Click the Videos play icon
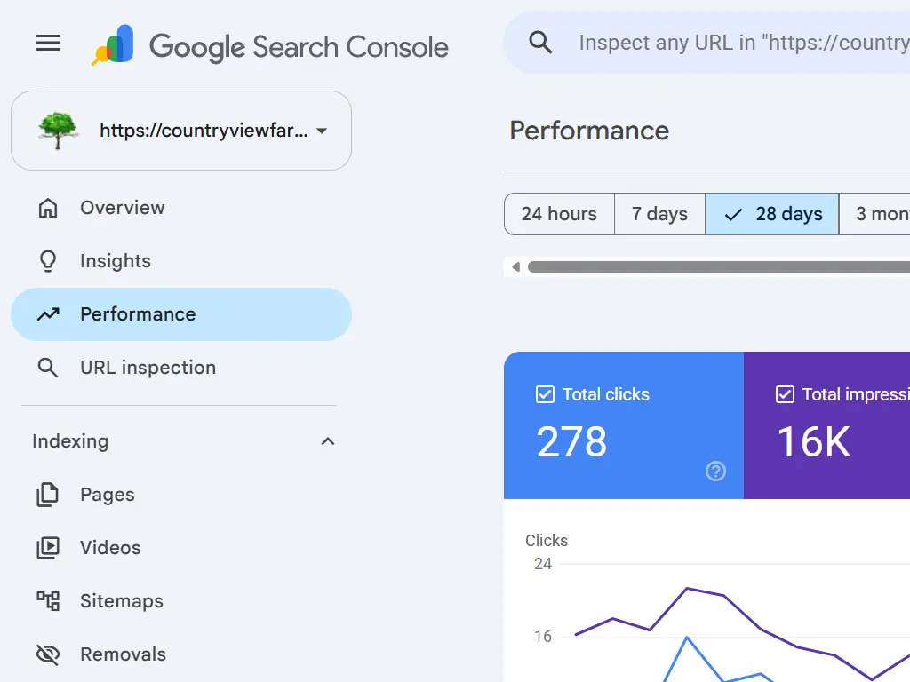This screenshot has height=682, width=910. [48, 548]
